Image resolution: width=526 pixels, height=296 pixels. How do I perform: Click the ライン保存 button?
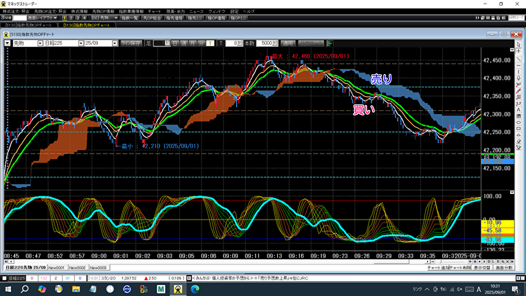click(x=130, y=43)
